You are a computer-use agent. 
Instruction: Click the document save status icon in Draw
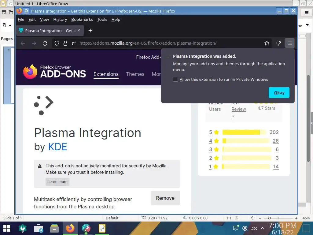(x=237, y=218)
